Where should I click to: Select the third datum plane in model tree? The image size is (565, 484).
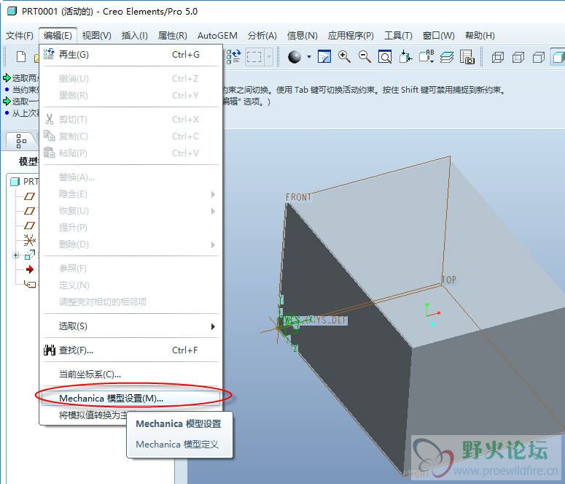pyautogui.click(x=30, y=226)
